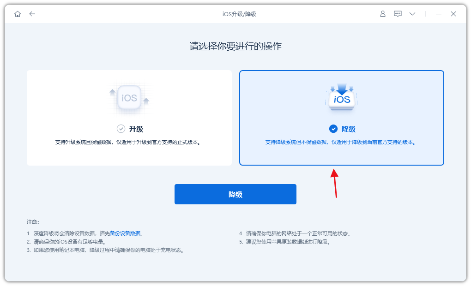The height and width of the screenshot is (286, 471).
Task: Click the home icon in the title bar
Action: pyautogui.click(x=18, y=14)
